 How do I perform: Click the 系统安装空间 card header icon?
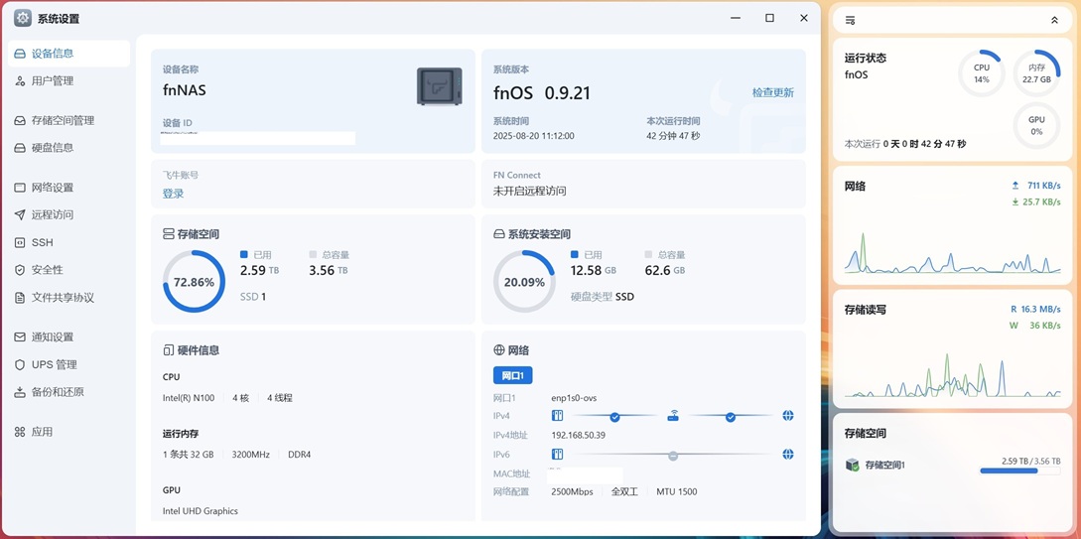click(x=499, y=234)
